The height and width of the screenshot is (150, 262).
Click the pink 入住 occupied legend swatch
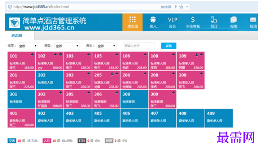(47, 141)
